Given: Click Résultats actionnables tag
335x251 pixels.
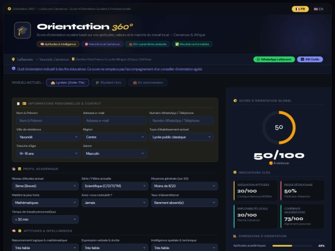Looking at the screenshot, I should point(192,44).
